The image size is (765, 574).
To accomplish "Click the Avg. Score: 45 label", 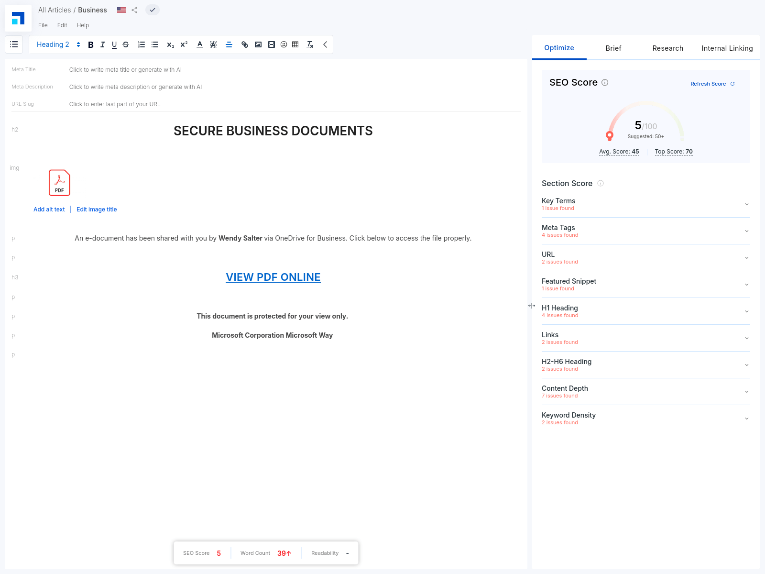I will tap(619, 152).
